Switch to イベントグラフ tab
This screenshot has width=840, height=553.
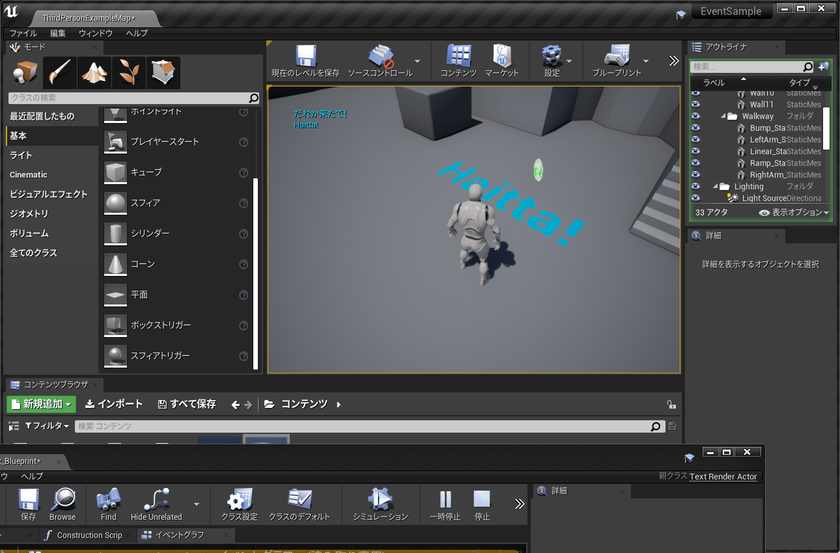pos(180,535)
